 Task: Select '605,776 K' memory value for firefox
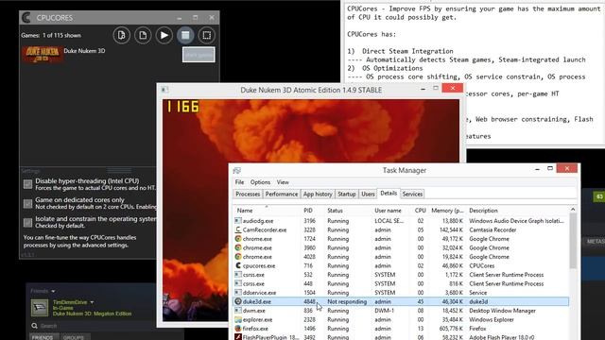[x=450, y=329]
